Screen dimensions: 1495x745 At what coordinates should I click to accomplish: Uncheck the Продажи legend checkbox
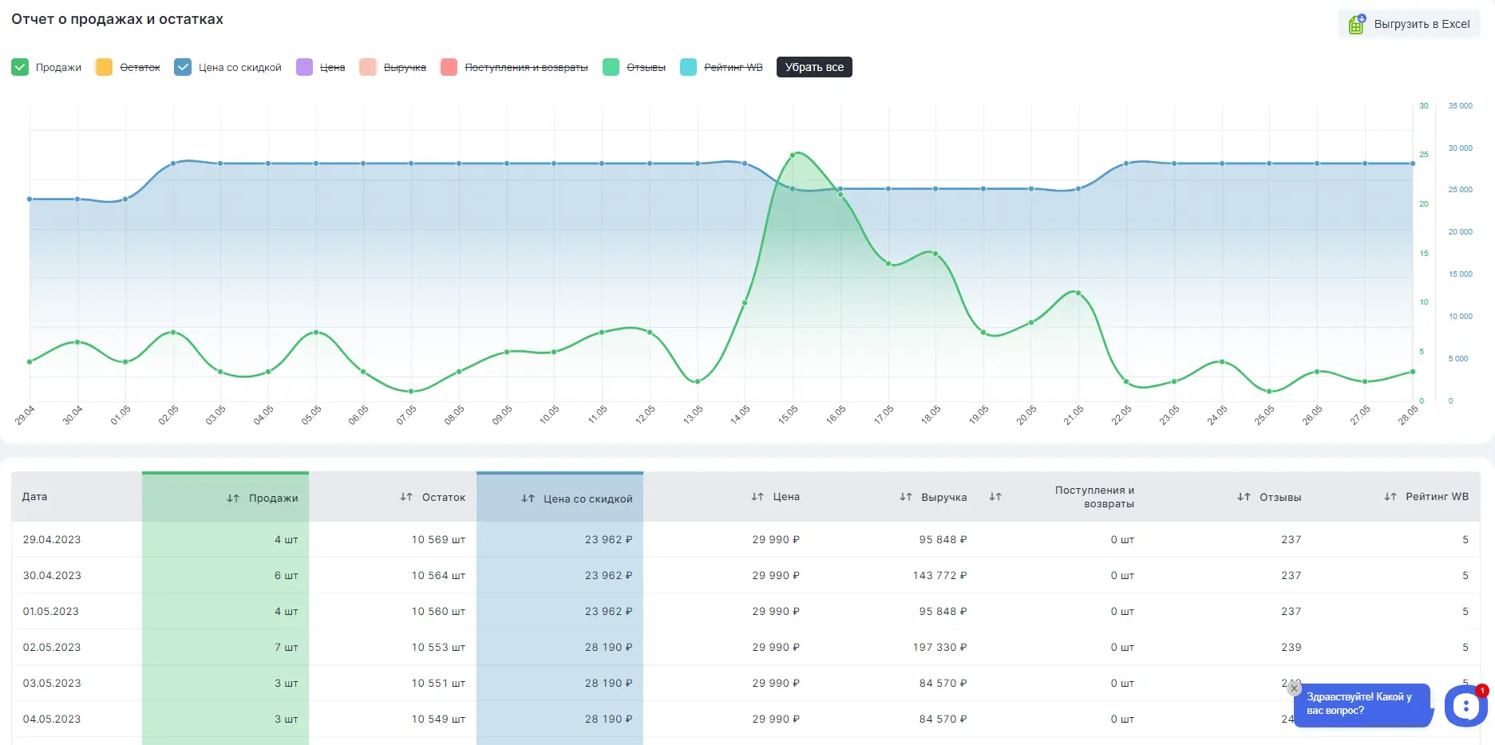(x=20, y=67)
